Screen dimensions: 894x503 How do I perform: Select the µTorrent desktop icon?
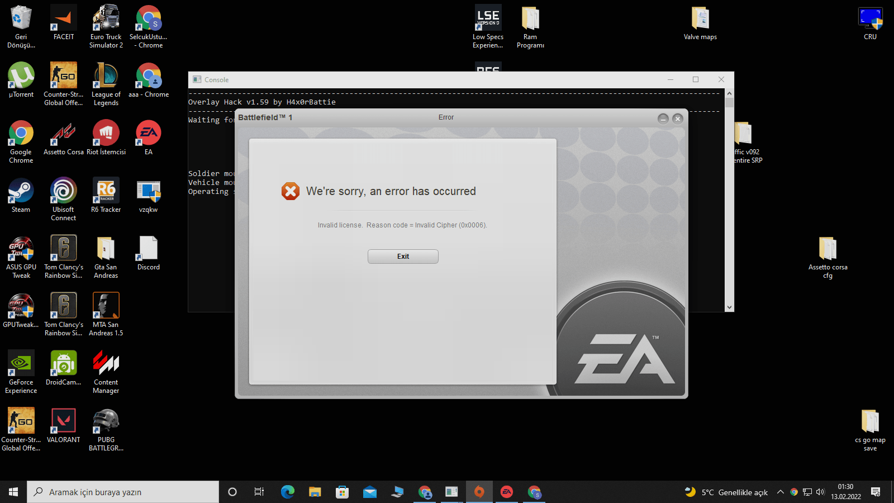(21, 80)
